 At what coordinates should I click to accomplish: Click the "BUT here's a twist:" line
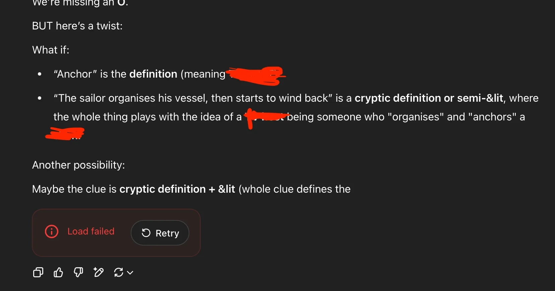[77, 26]
